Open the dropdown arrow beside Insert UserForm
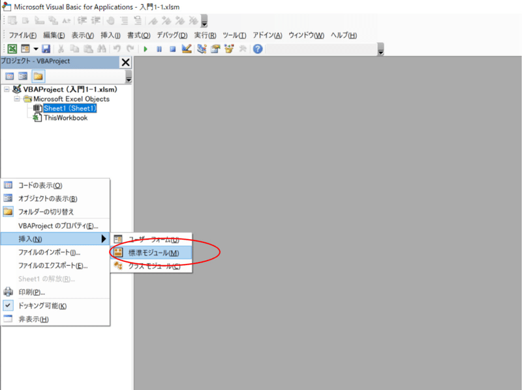Screen dimensions: 522x390 [x=36, y=49]
